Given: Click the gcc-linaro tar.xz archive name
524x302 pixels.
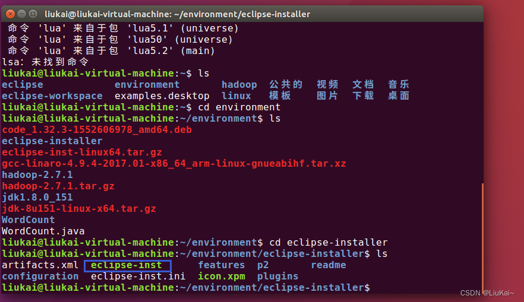Looking at the screenshot, I should click(174, 164).
